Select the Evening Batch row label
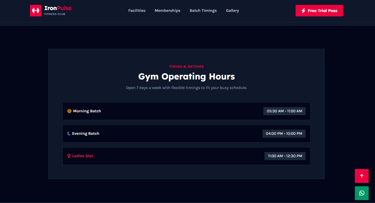The width and height of the screenshot is (375, 203). point(85,134)
